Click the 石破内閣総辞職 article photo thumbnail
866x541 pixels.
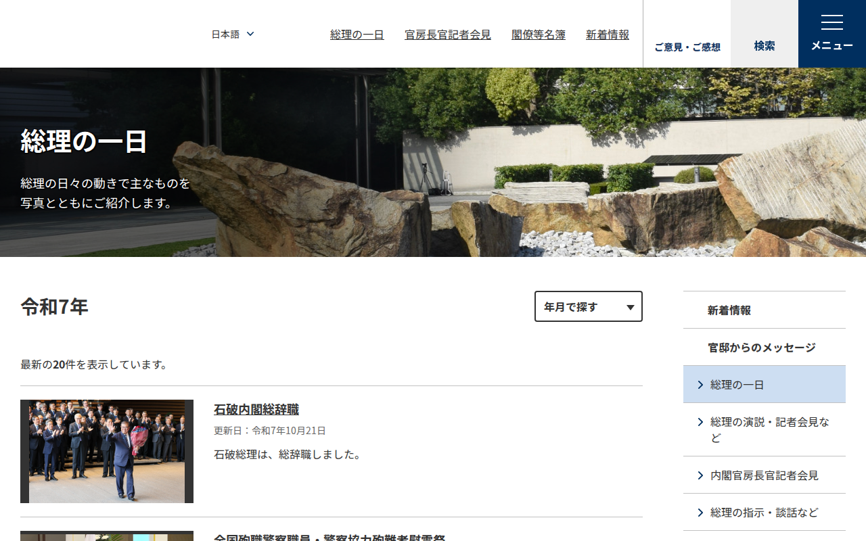(x=107, y=451)
